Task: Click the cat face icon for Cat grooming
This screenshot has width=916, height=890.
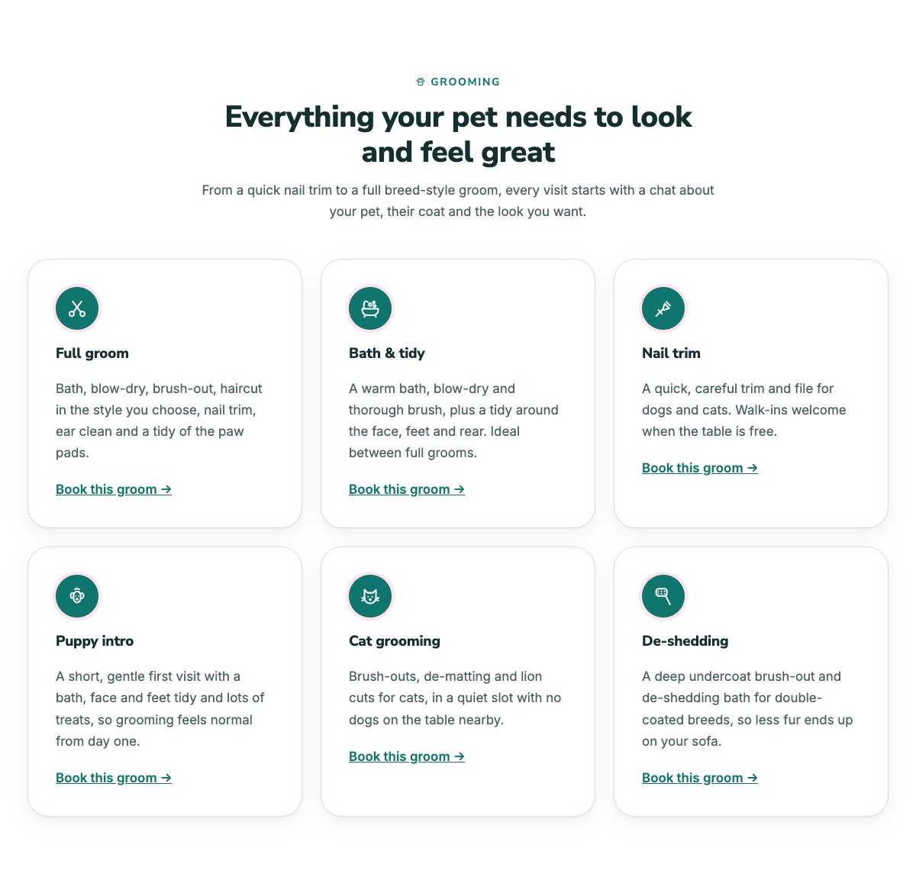Action: click(x=370, y=596)
